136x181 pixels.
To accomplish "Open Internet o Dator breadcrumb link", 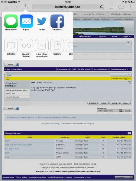I will pyautogui.click(x=70, y=118).
